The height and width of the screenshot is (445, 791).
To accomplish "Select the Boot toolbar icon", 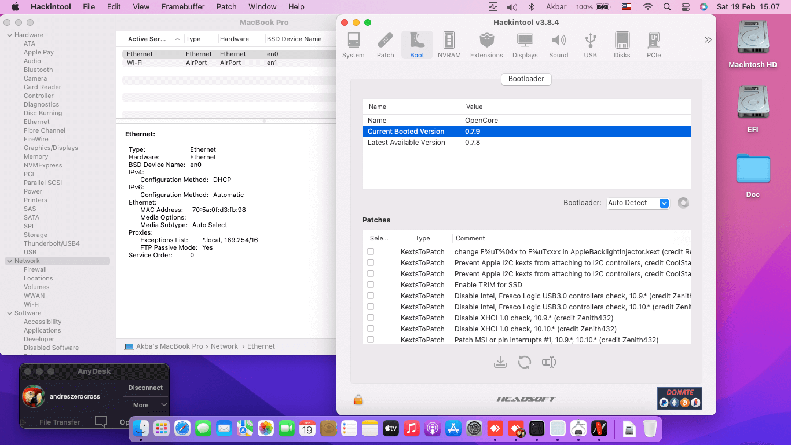I will [x=417, y=45].
